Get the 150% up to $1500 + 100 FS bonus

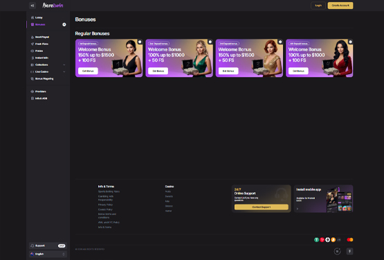[x=88, y=71]
